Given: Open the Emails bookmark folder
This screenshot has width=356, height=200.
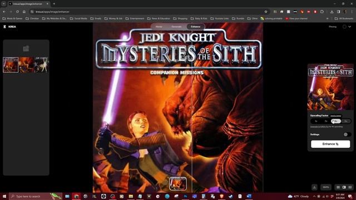Looking at the screenshot, I should (96, 18).
